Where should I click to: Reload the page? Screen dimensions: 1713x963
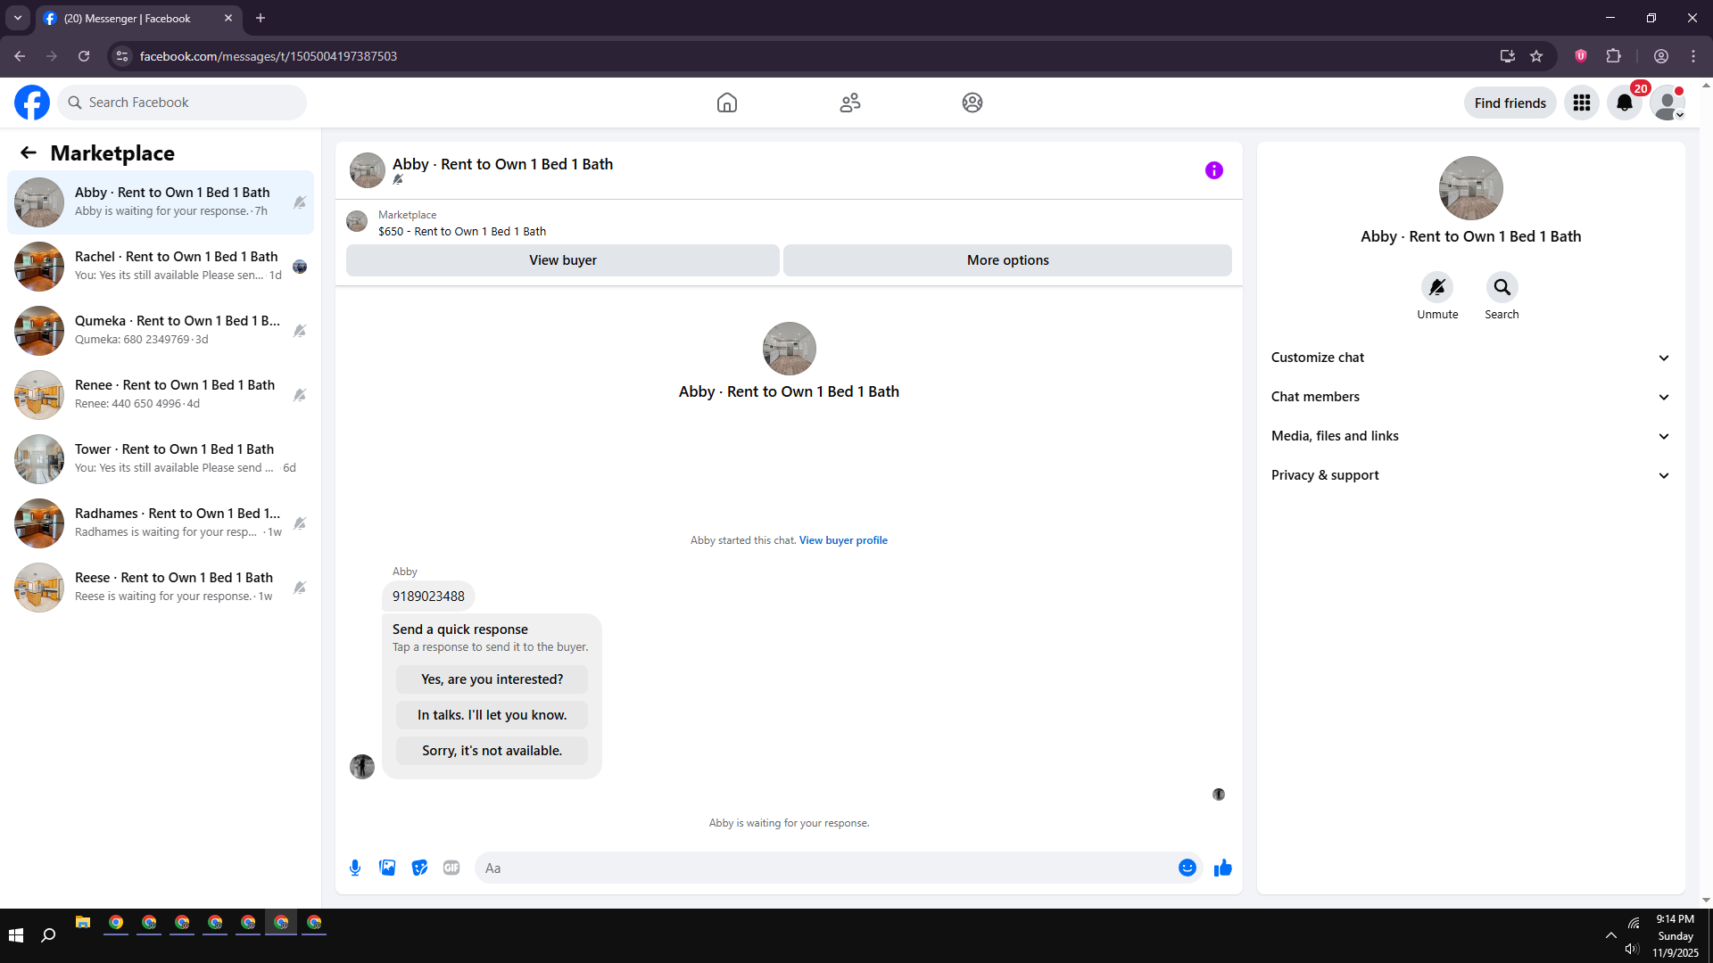84,56
